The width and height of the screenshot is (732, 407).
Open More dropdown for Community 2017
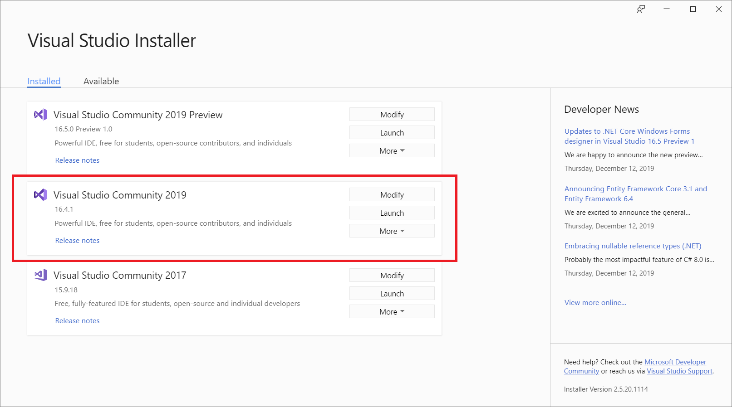pyautogui.click(x=392, y=312)
